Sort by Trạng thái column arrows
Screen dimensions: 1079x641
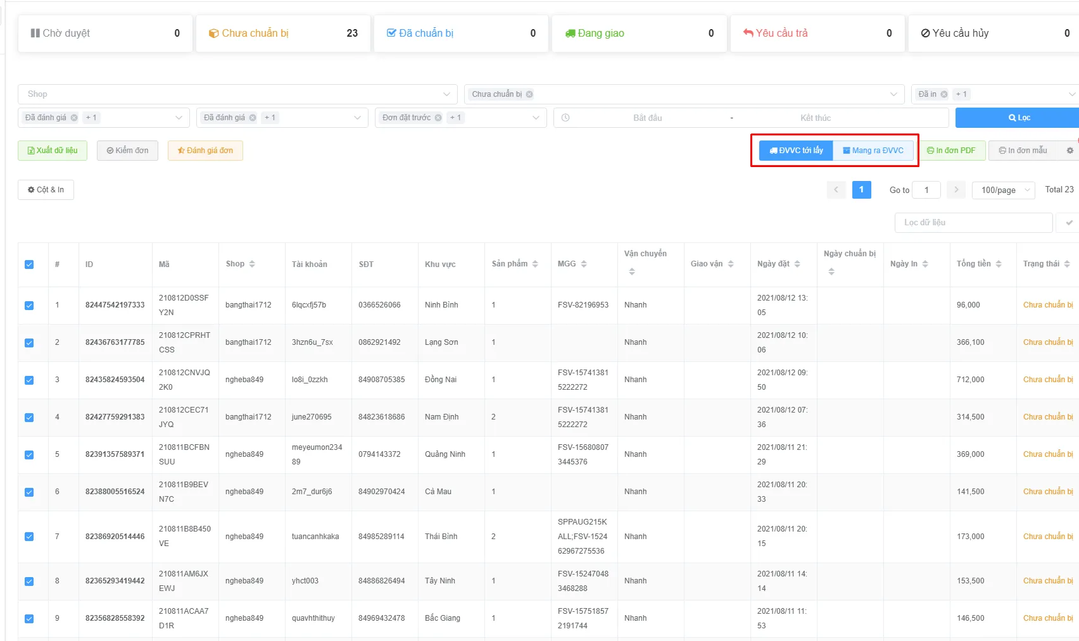[x=1067, y=264]
